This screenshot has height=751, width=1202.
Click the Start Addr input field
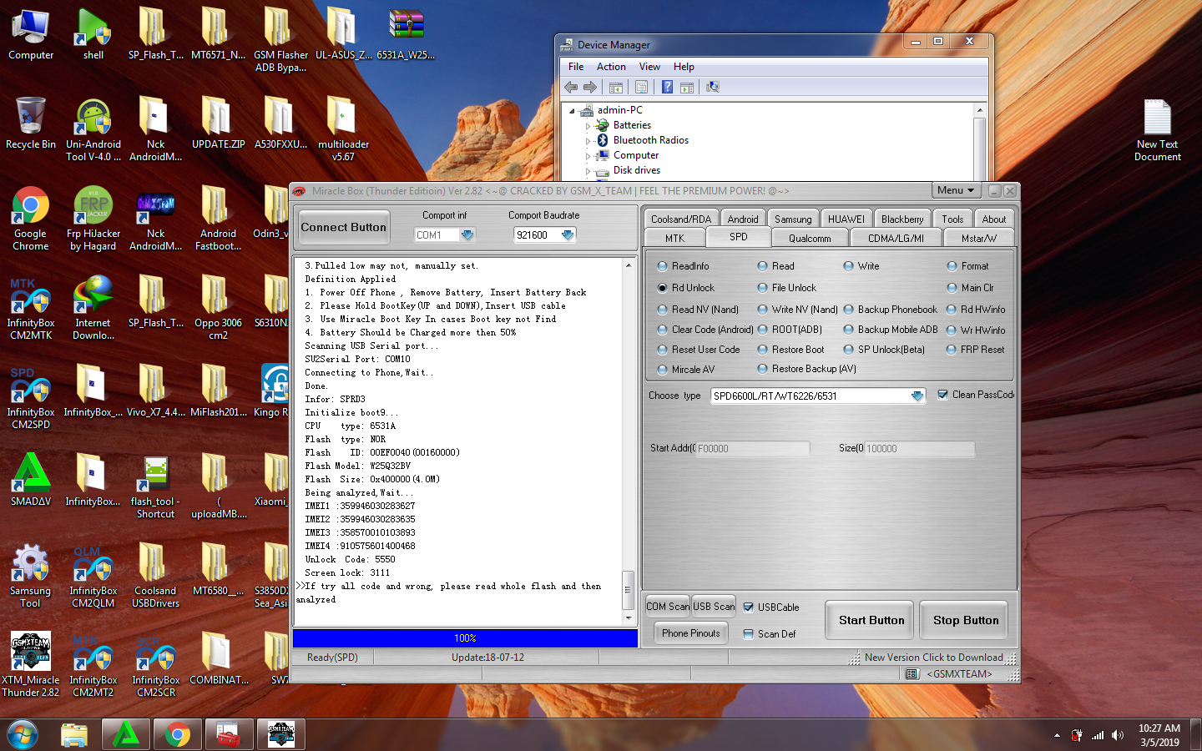click(x=752, y=449)
